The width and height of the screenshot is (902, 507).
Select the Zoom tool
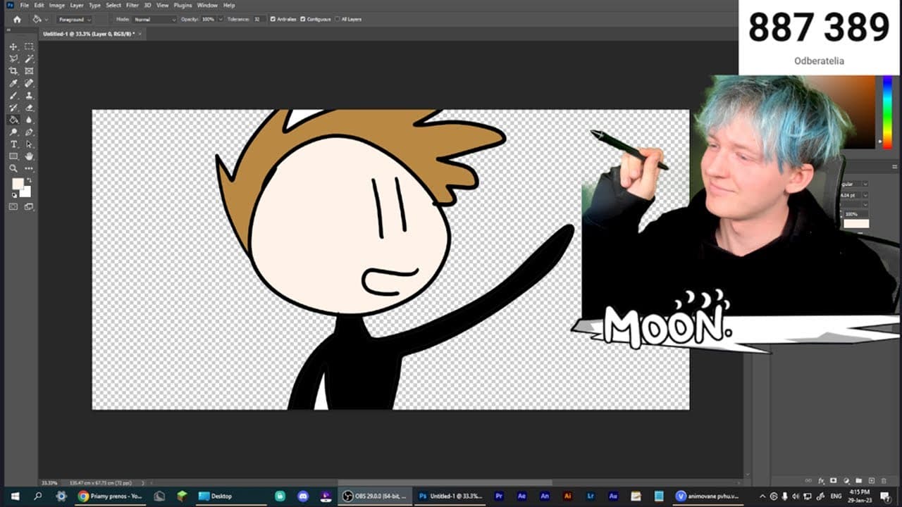pyautogui.click(x=13, y=169)
